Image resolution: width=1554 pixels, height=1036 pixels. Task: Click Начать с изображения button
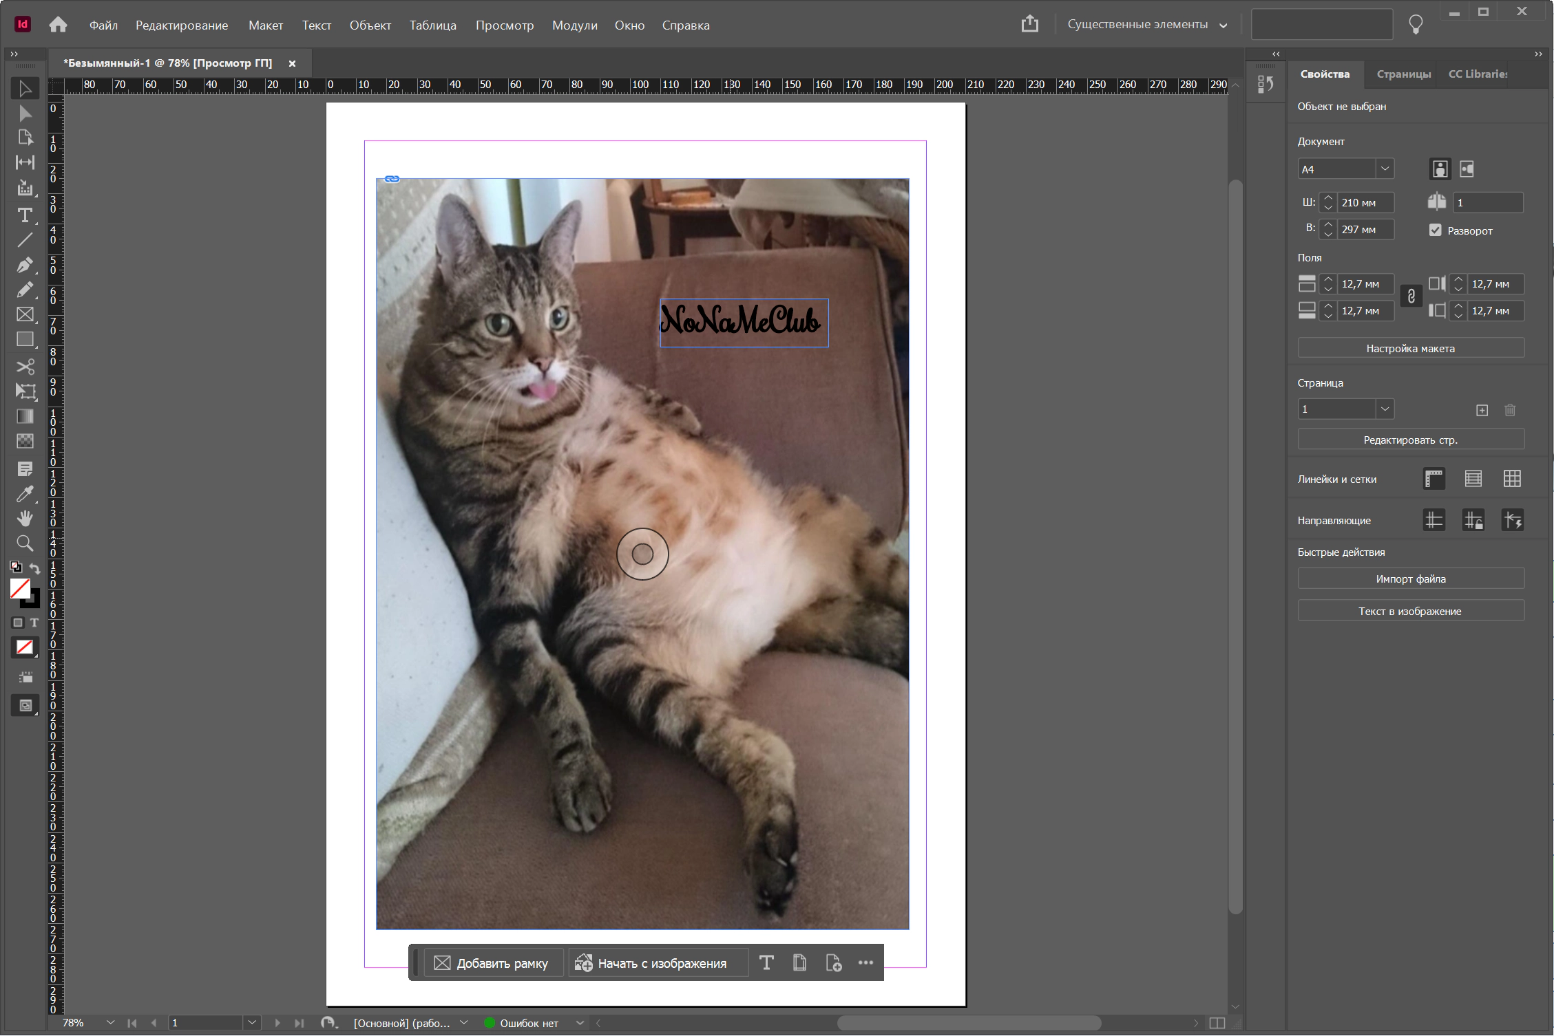pyautogui.click(x=658, y=963)
